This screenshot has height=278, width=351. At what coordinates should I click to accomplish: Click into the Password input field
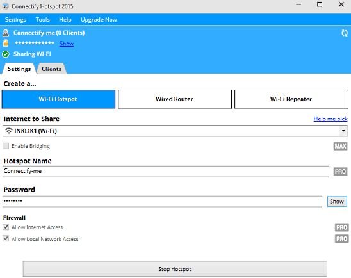pyautogui.click(x=162, y=201)
